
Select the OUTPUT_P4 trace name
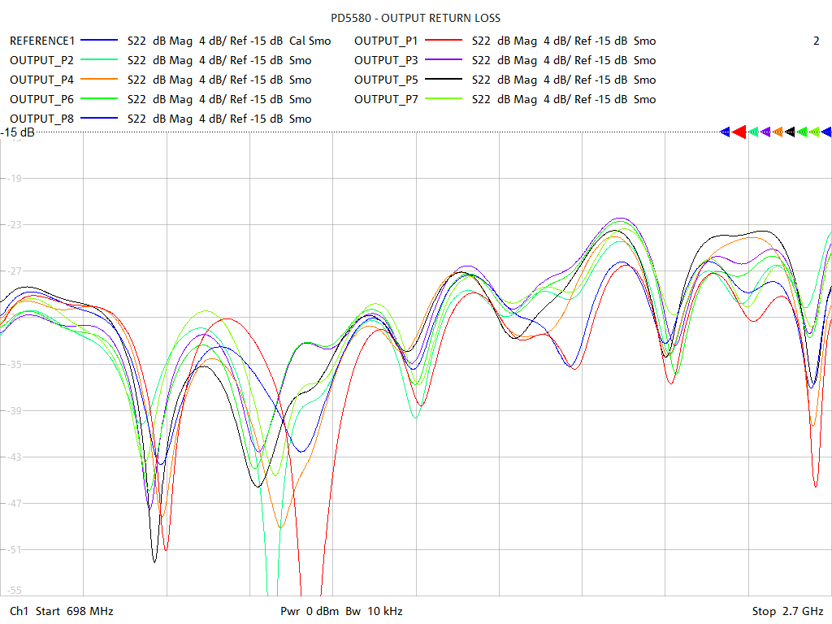[x=42, y=80]
